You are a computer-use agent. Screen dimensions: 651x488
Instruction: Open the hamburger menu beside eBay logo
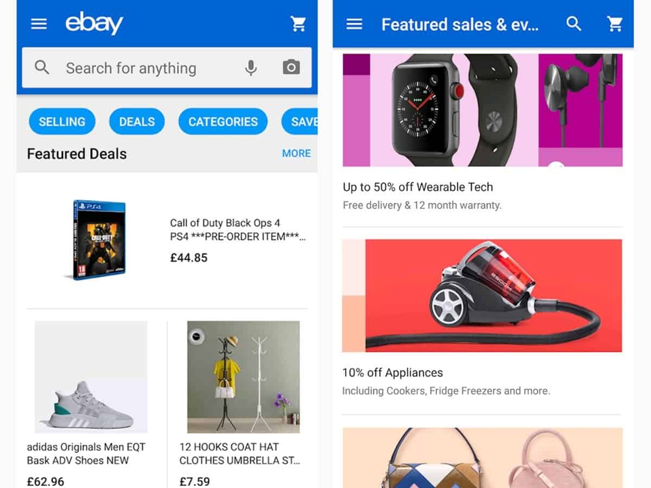[x=39, y=24]
